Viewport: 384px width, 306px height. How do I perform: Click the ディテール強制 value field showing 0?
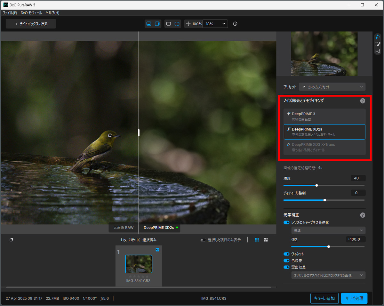pos(358,193)
